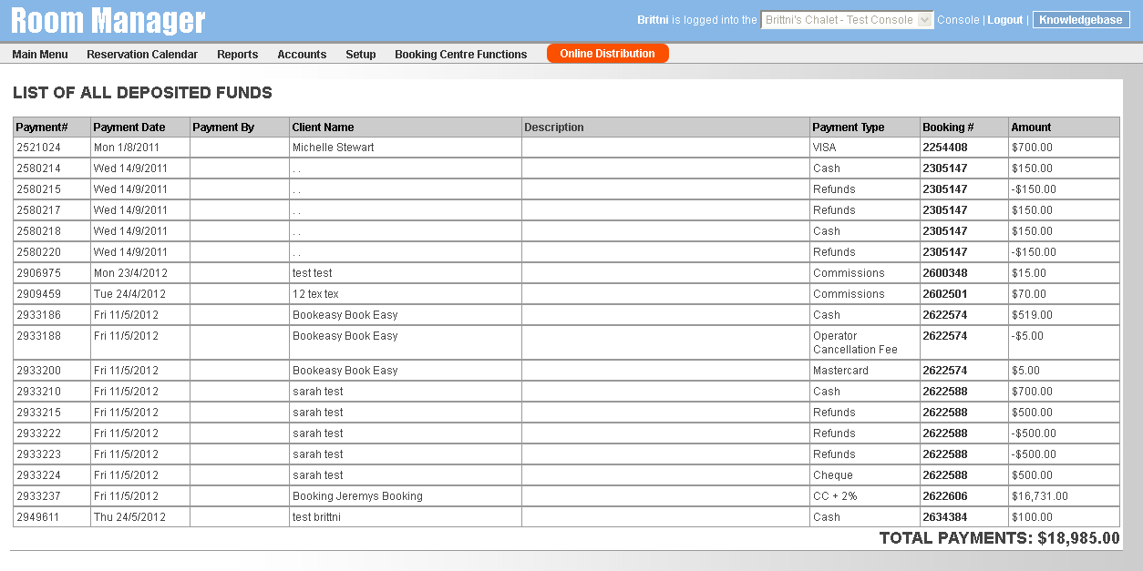Open the Main Menu
1143x571 pixels.
40,55
